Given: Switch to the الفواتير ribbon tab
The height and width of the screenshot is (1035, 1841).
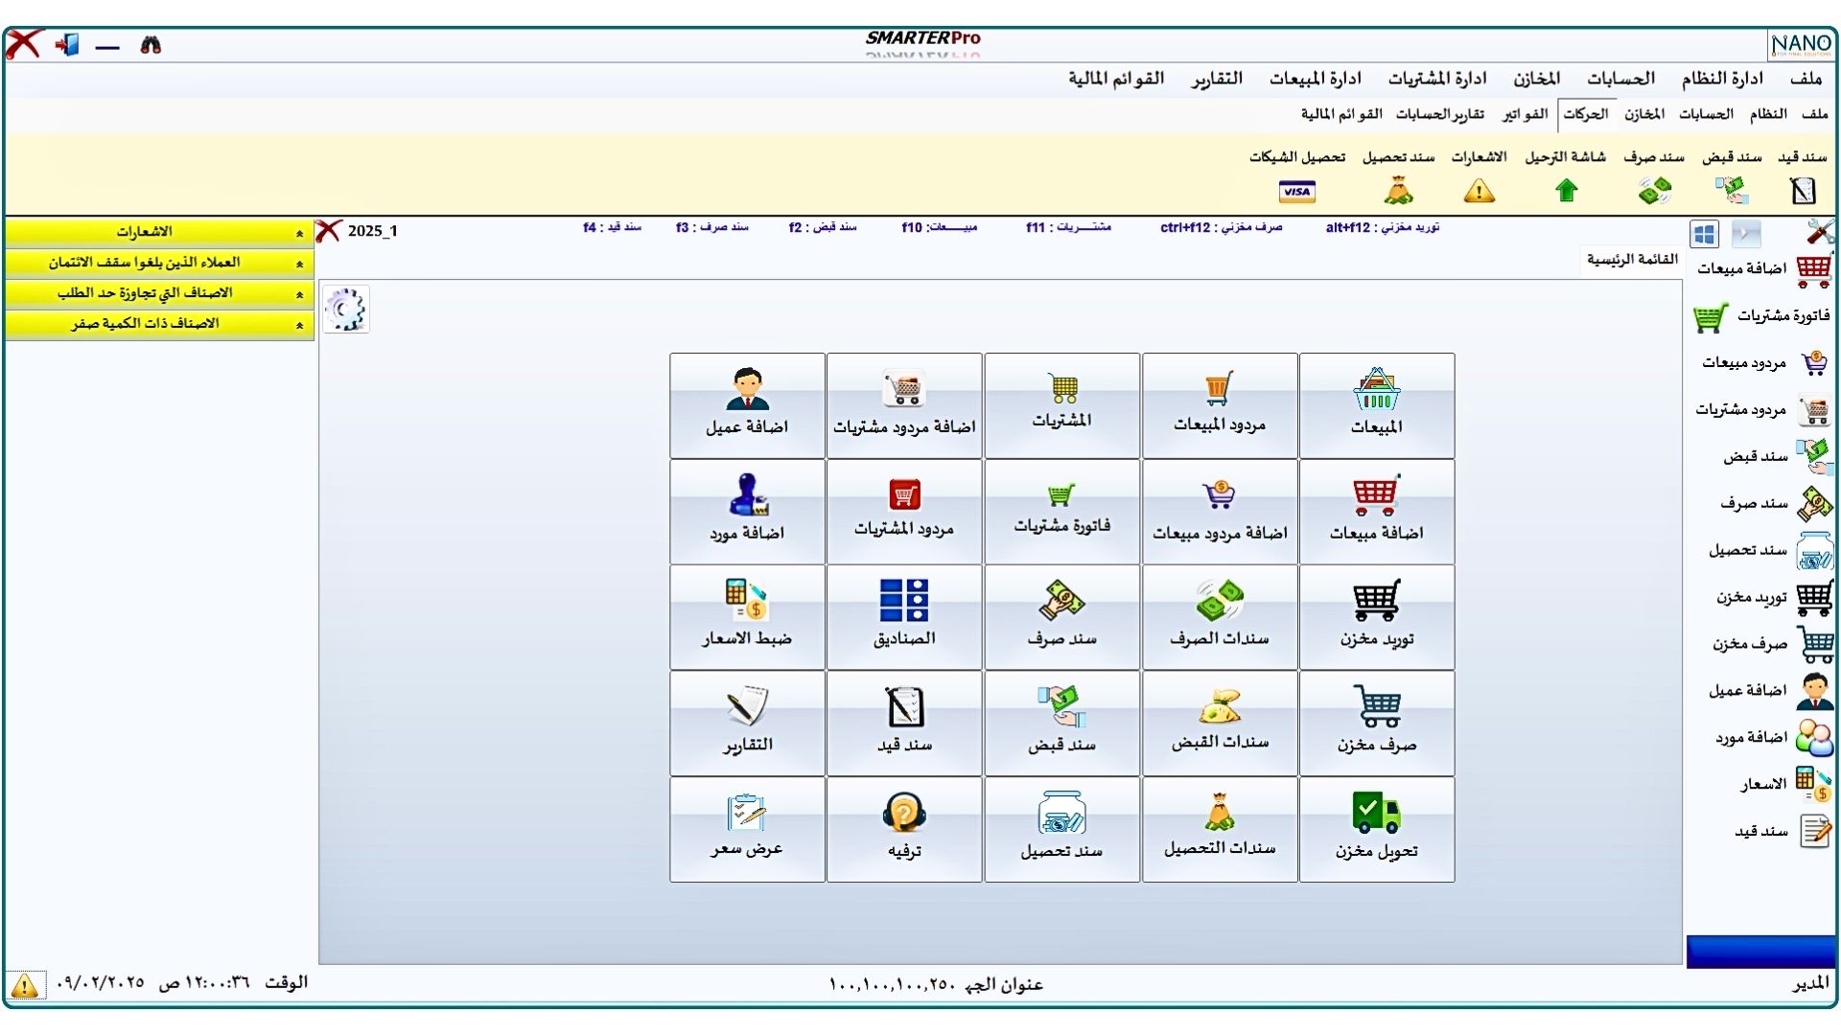Looking at the screenshot, I should pos(1525,114).
